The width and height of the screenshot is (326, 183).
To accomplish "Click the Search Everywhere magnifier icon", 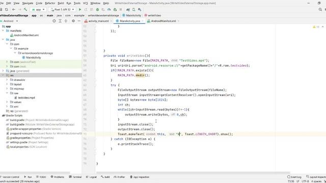I will [320, 10].
